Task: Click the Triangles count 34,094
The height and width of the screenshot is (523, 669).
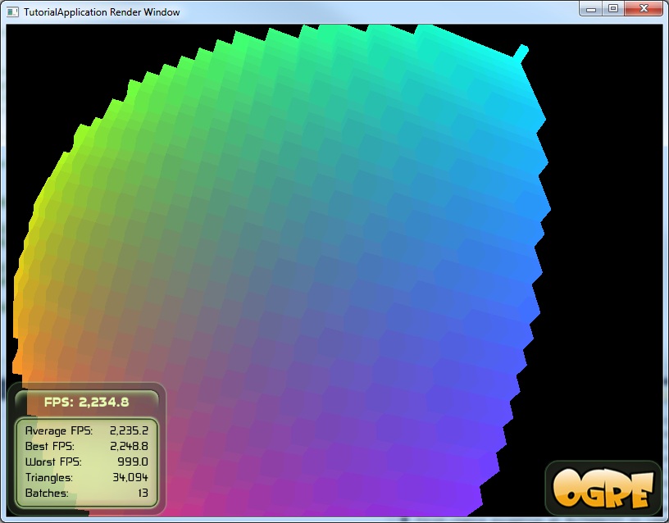Action: (130, 477)
